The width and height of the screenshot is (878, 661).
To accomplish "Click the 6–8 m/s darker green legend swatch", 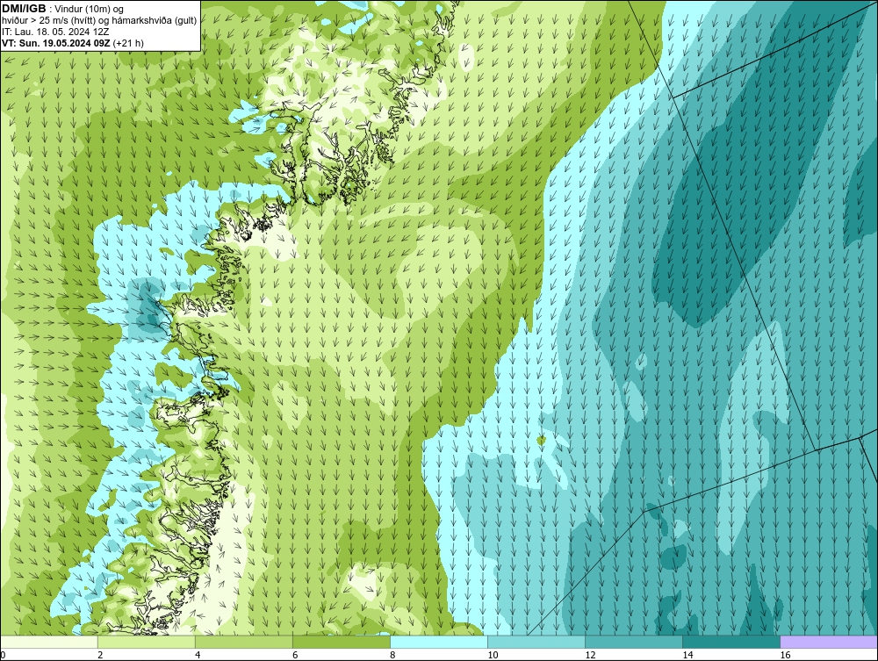I will 342,642.
